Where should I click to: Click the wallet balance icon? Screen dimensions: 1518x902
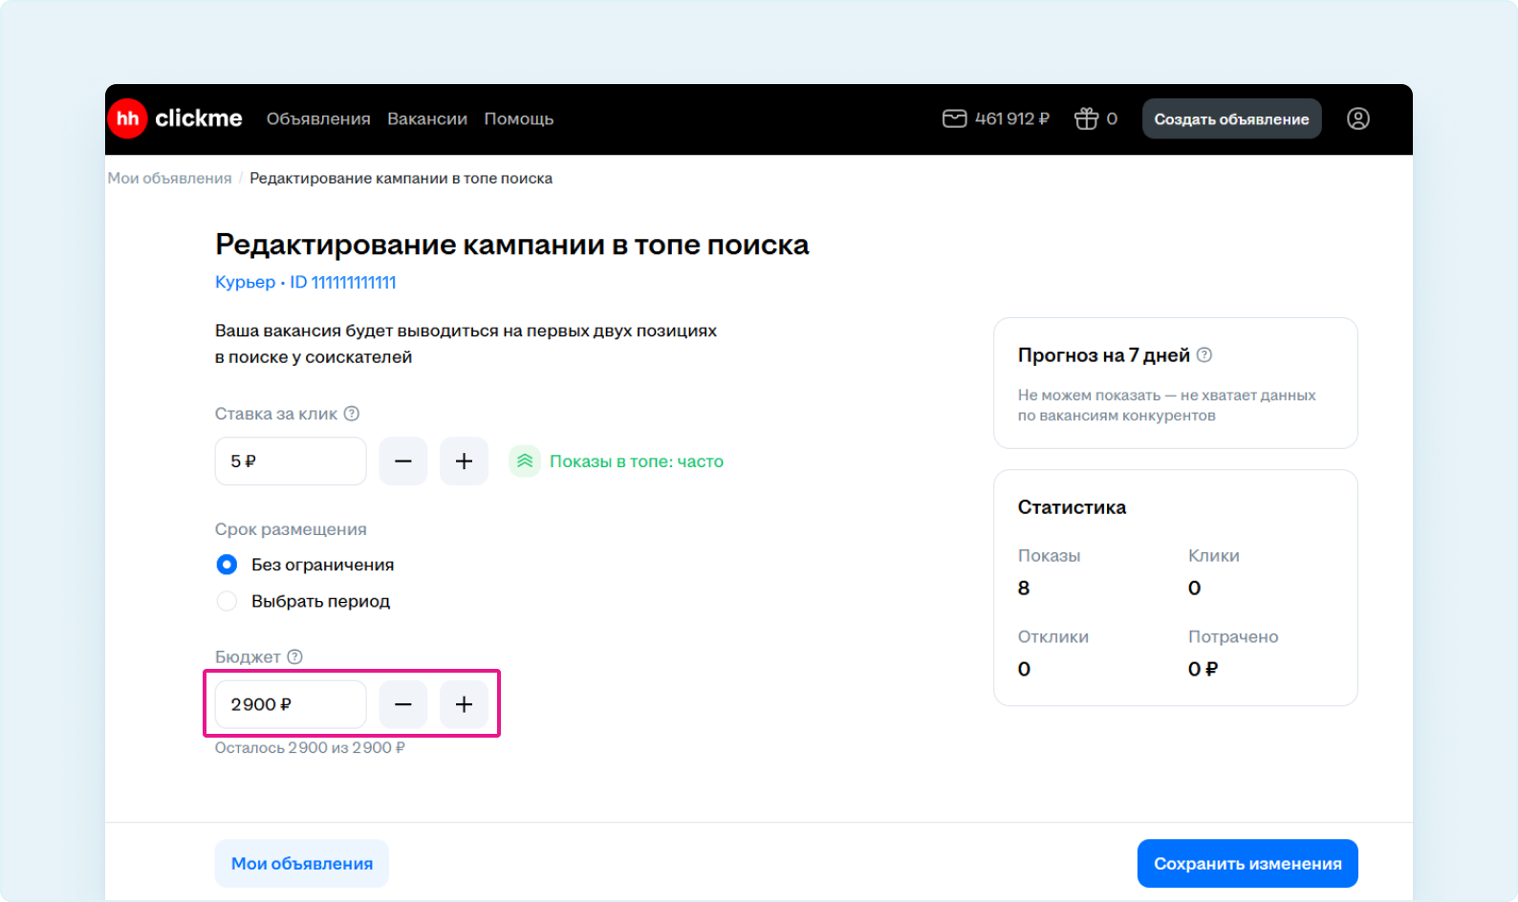click(954, 118)
